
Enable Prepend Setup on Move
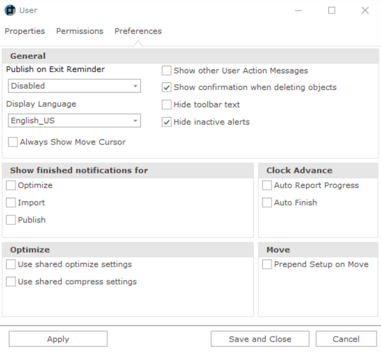click(x=267, y=264)
